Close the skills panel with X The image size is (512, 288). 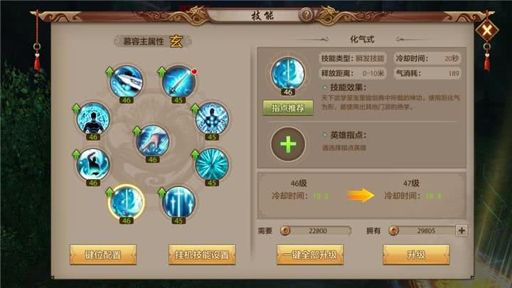pyautogui.click(x=487, y=31)
